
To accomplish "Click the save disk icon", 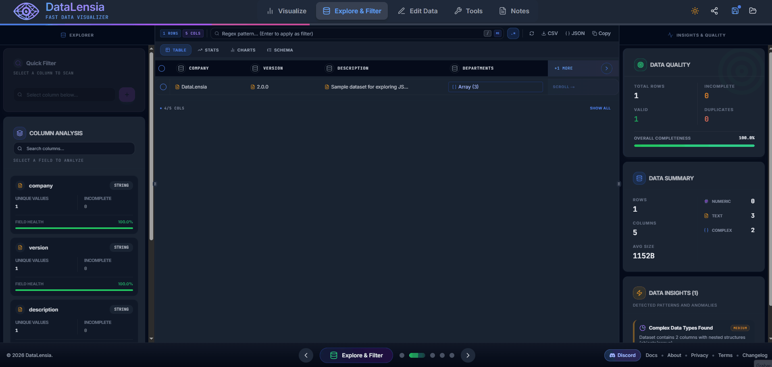I will tap(735, 11).
